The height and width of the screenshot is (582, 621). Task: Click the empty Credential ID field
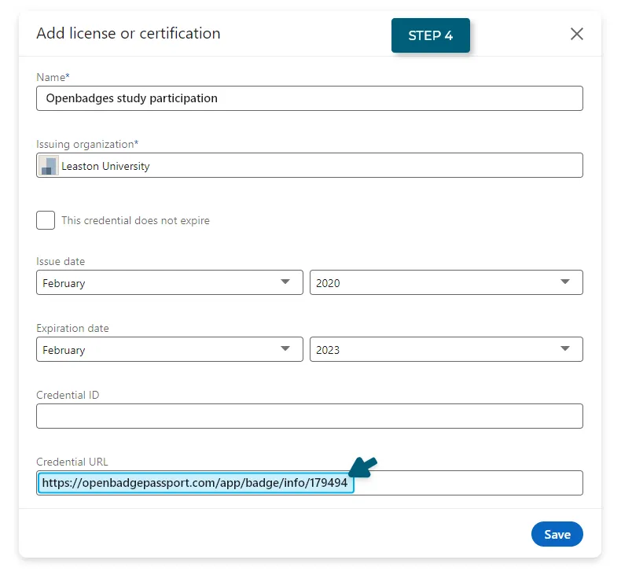[x=309, y=416]
